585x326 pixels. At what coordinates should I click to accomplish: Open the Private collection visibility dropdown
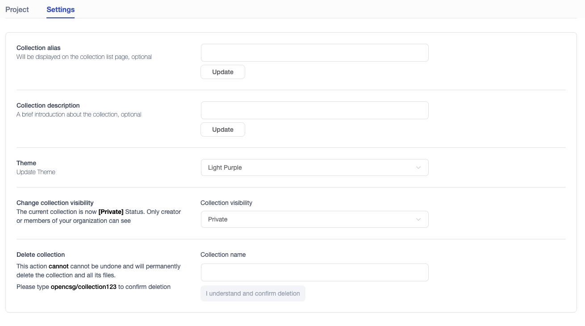[x=314, y=219]
